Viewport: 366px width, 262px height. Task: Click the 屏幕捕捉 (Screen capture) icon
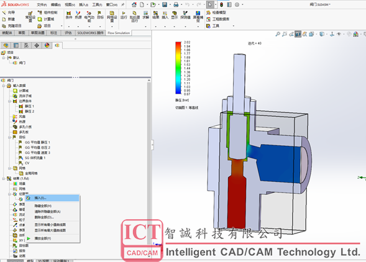pos(198,17)
